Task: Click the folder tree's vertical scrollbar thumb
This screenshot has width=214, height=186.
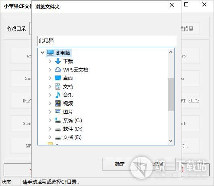Action: point(171,95)
